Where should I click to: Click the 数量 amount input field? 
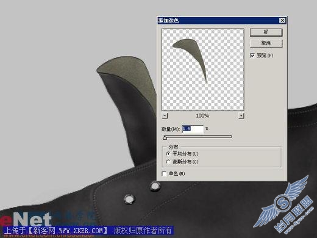(193, 129)
